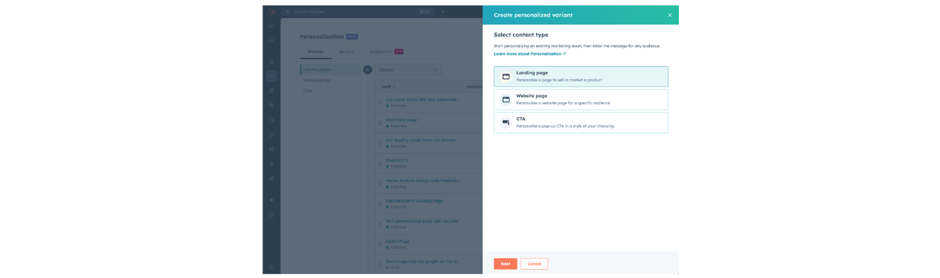Click the landing pages Search input
This screenshot has width=940, height=278.
pos(408,69)
